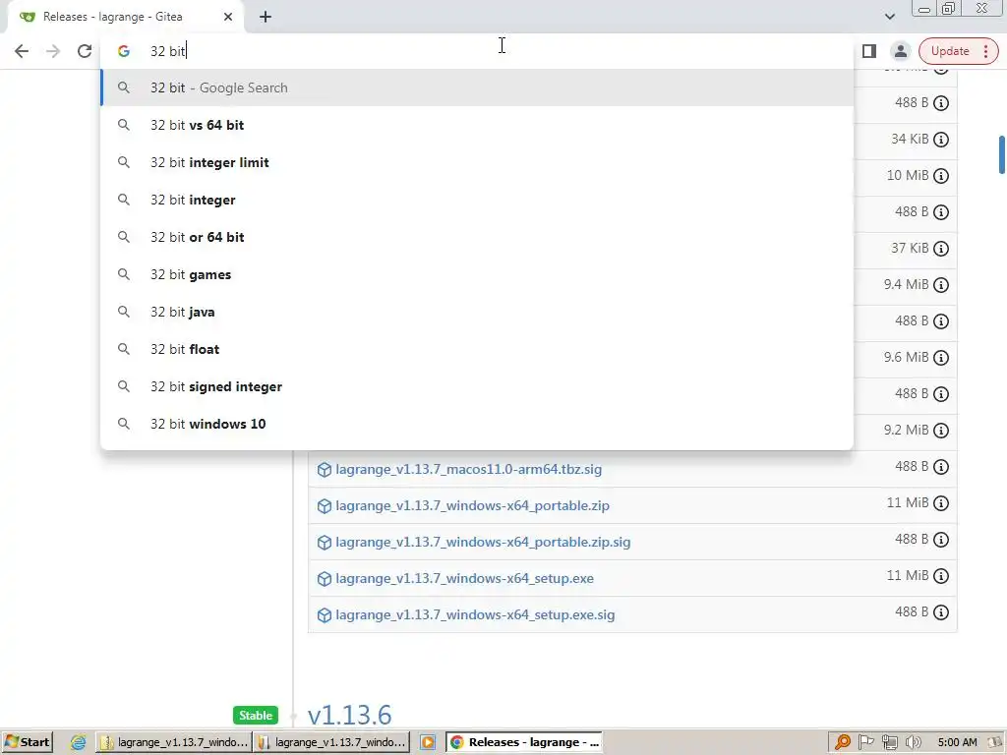Open the Chrome three-dot menu
The width and height of the screenshot is (1007, 755).
coord(986,51)
